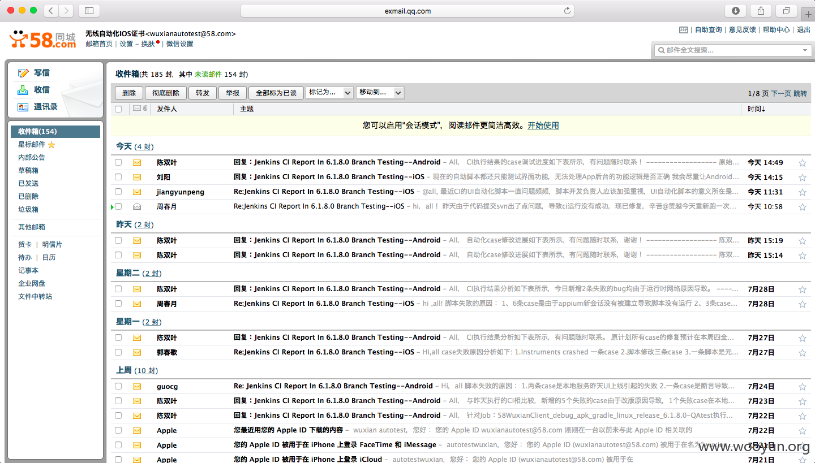Open 已删除 folder
The width and height of the screenshot is (815, 463).
pyautogui.click(x=28, y=196)
